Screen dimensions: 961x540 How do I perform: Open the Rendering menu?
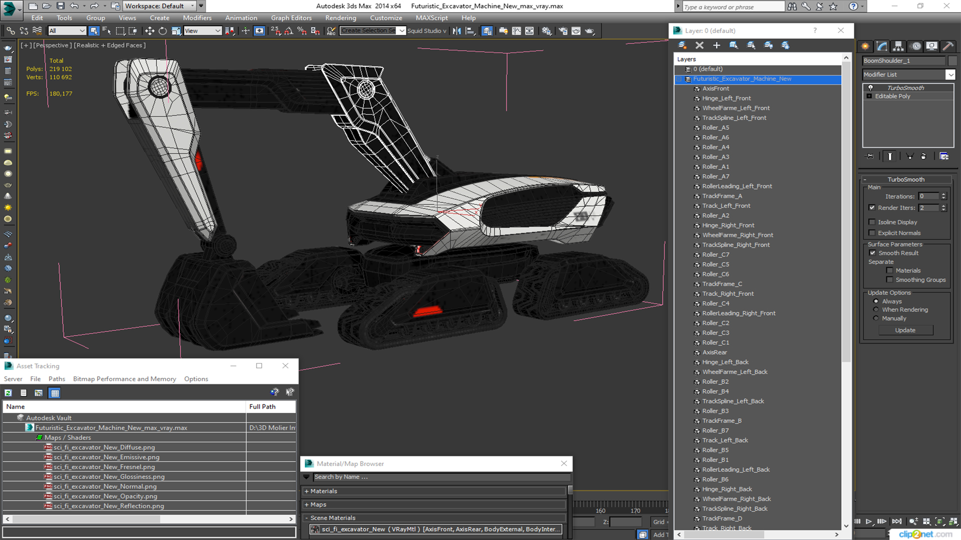[340, 18]
